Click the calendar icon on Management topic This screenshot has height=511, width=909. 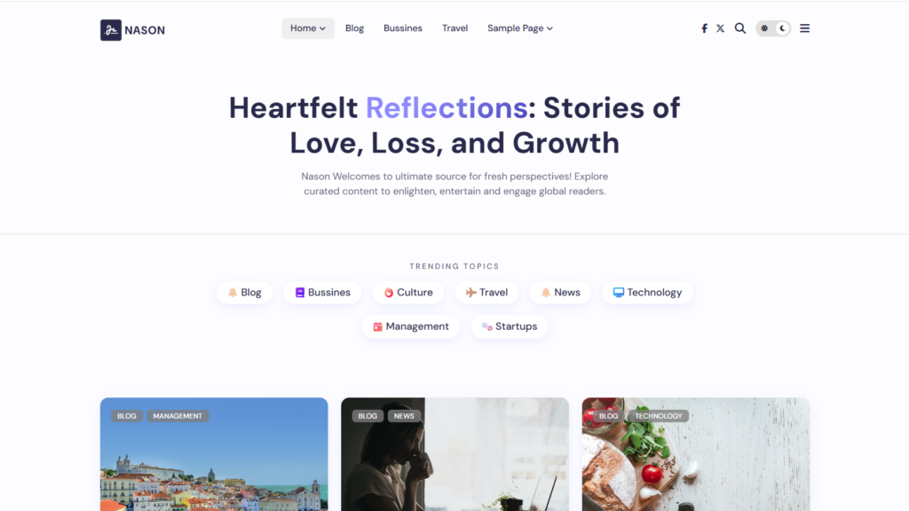pyautogui.click(x=377, y=326)
